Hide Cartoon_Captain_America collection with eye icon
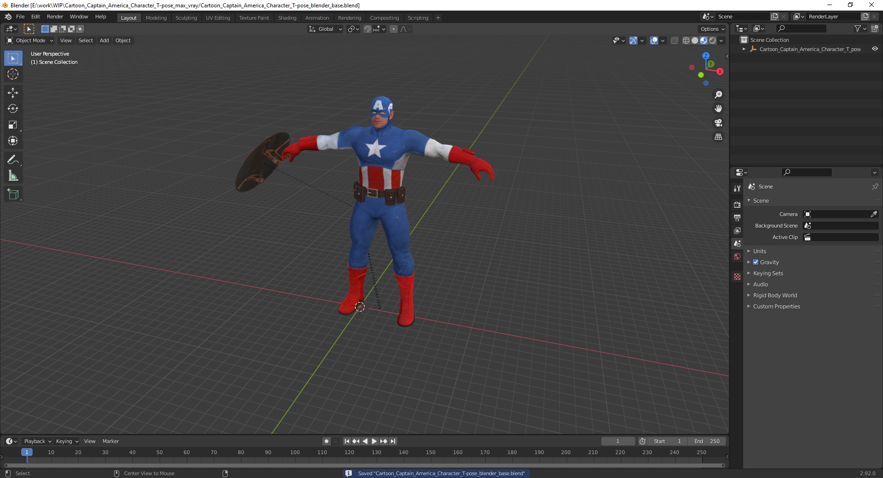This screenshot has height=478, width=883. (875, 49)
